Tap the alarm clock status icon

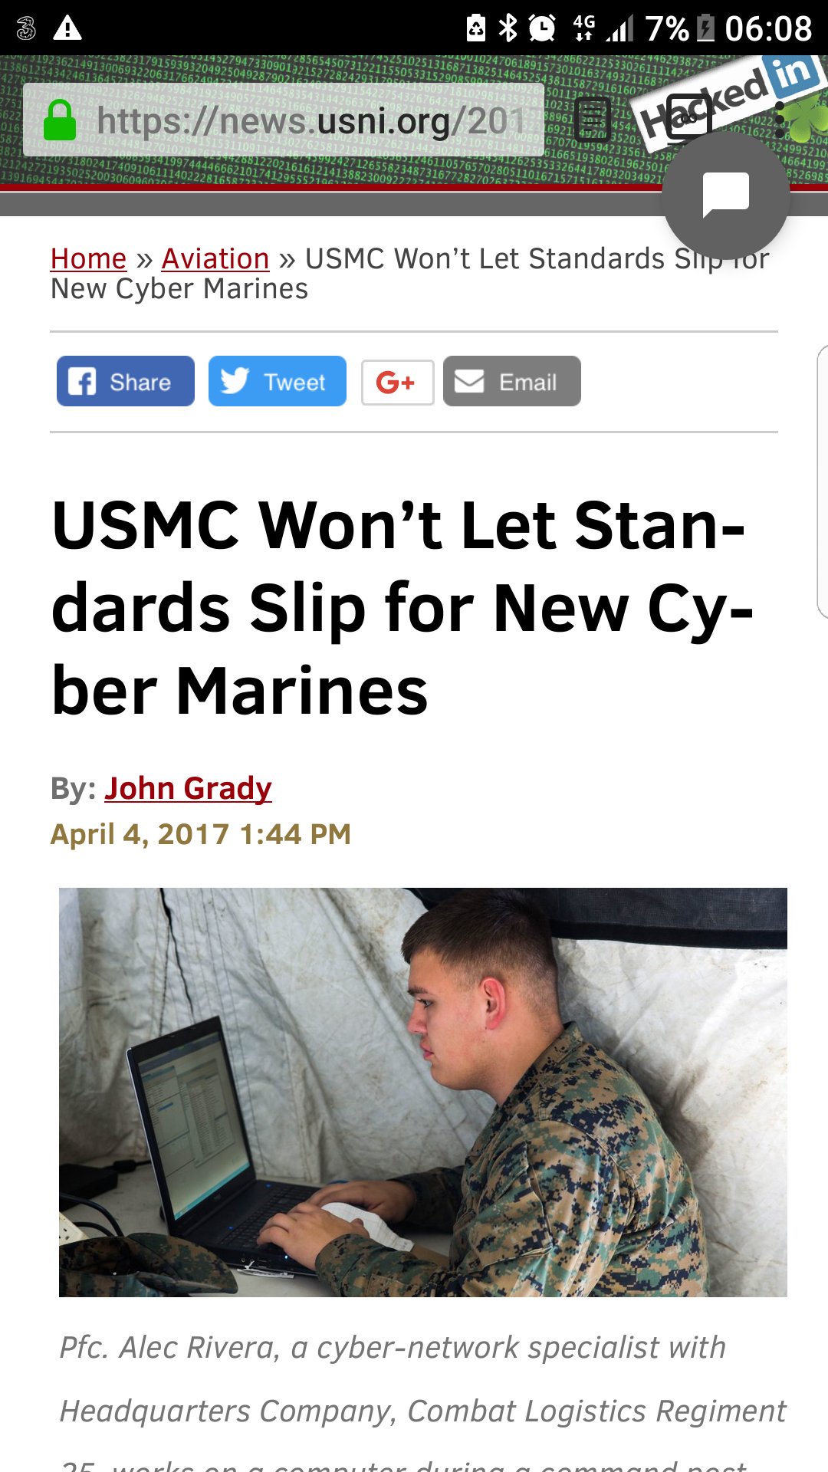click(x=542, y=28)
